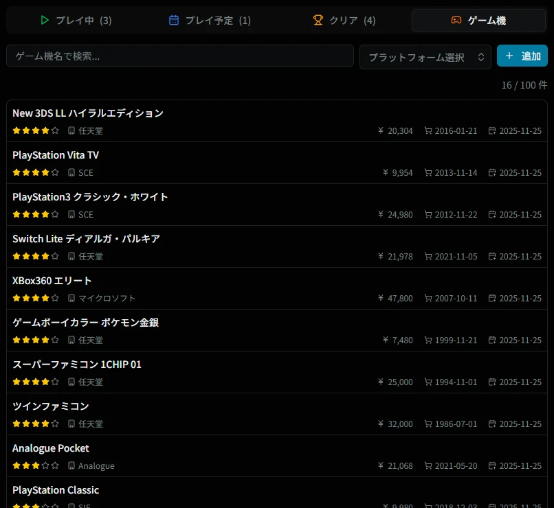
Task: Click the fourth star of Analogue Pocket rating
Action: (45, 465)
